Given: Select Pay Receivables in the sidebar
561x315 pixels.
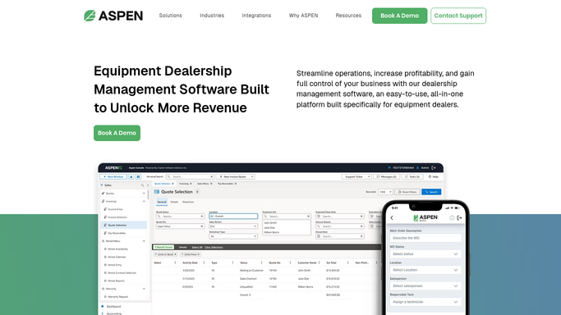Looking at the screenshot, I should (117, 233).
